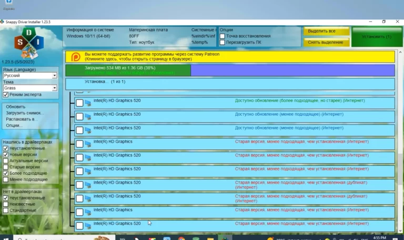404x240 pixels.
Task: Click the 'Снять выделение' button
Action: 327,42
